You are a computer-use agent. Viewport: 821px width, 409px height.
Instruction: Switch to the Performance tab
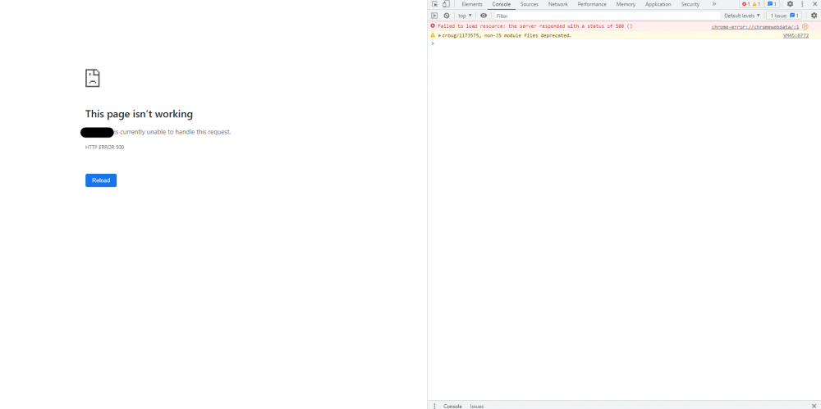pos(592,4)
